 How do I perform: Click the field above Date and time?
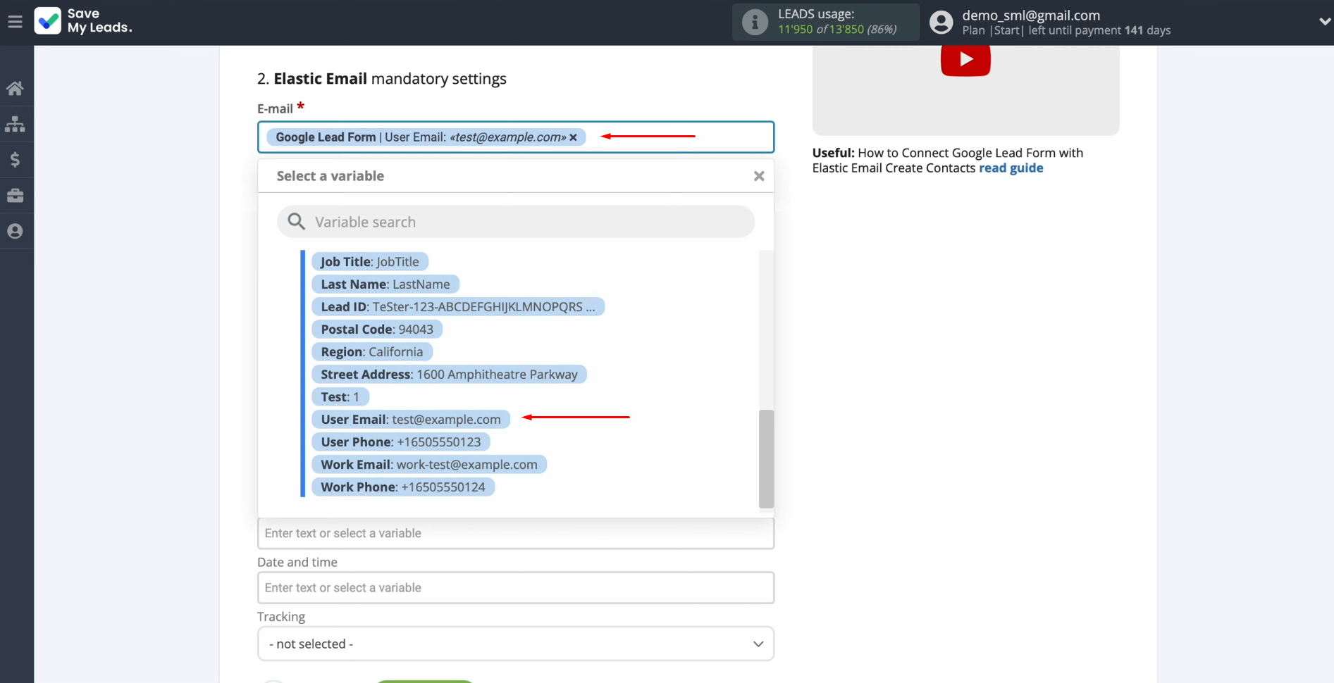coord(516,534)
